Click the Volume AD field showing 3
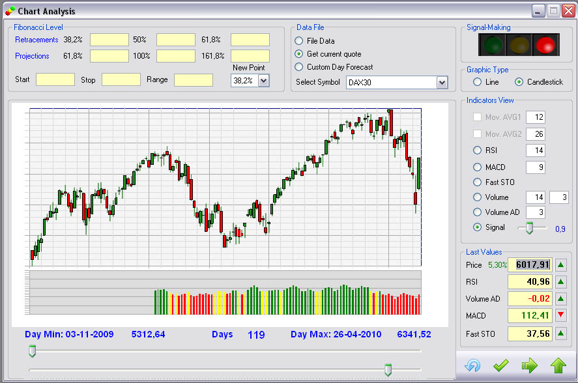Screen dimensions: 578x383 tap(535, 212)
